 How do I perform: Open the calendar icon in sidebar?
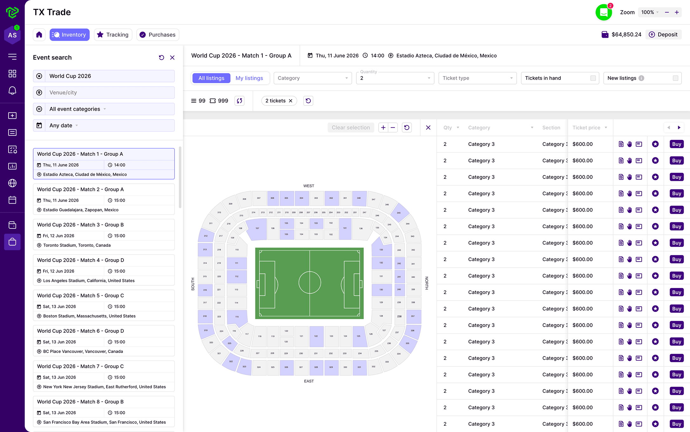12,200
